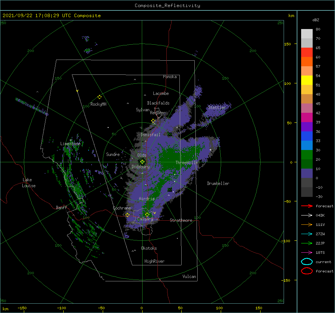
Task: Click the yellow diamond marker beside RockyMH
Action: coord(99,97)
